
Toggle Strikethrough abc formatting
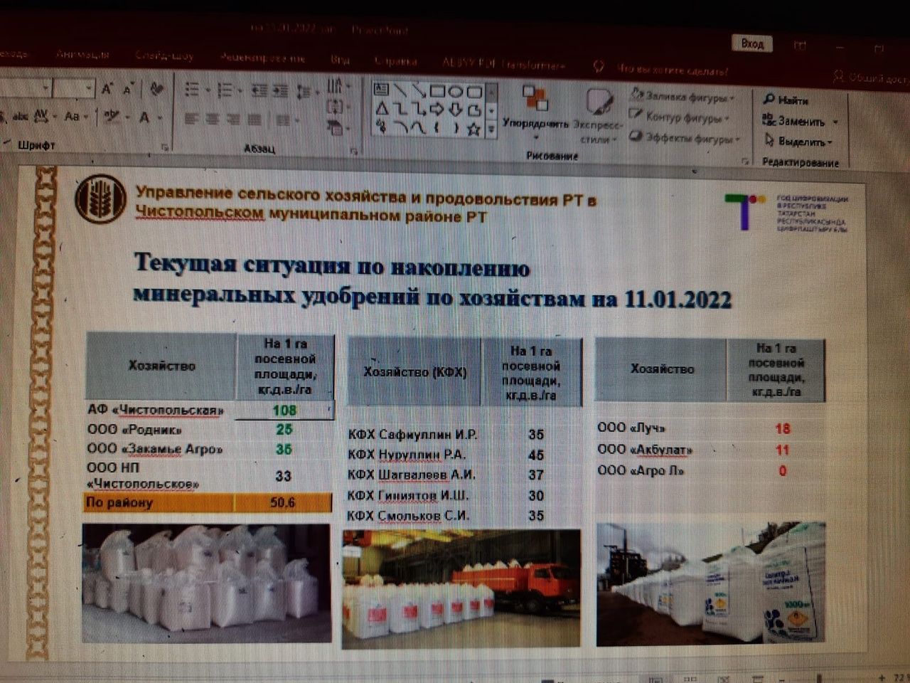(x=20, y=116)
